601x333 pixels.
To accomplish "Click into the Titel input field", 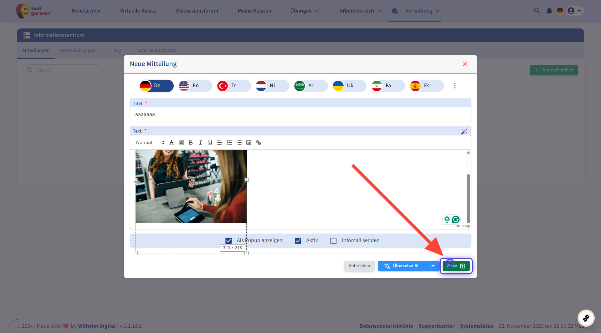I will (x=300, y=114).
